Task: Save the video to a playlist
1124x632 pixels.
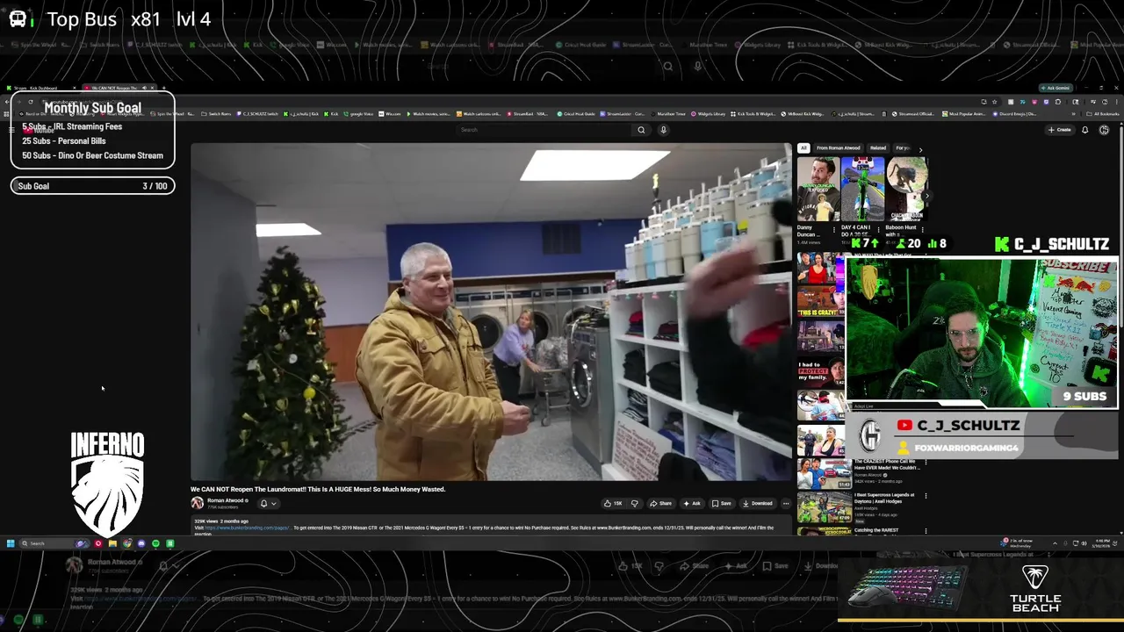Action: coord(720,503)
